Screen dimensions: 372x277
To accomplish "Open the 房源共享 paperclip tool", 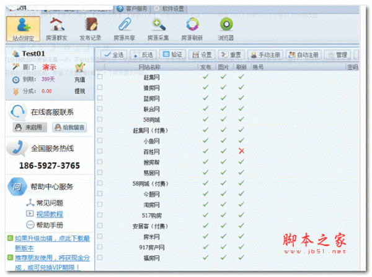I will (125, 28).
